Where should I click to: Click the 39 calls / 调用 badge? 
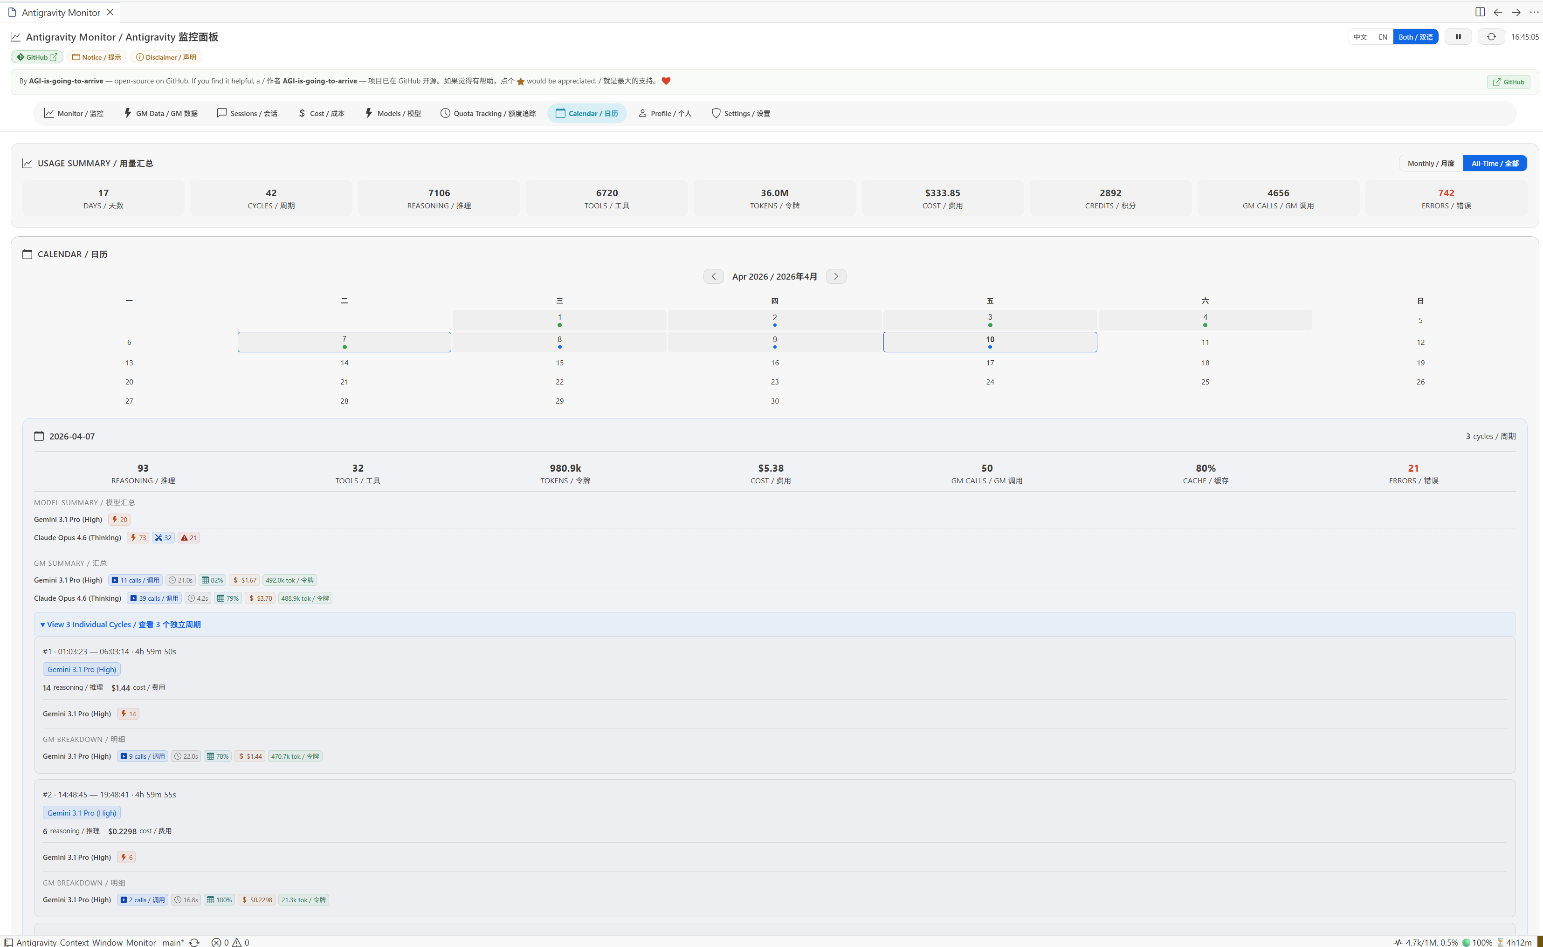pyautogui.click(x=154, y=598)
